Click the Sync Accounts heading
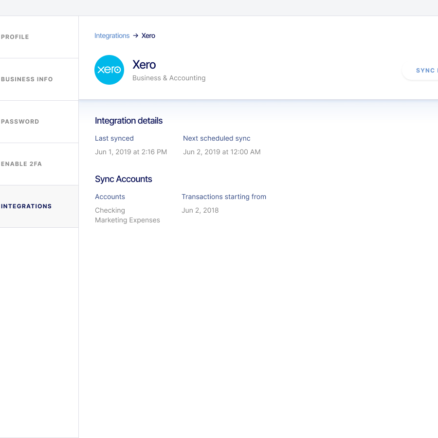Viewport: 438px width, 438px height. click(x=124, y=179)
